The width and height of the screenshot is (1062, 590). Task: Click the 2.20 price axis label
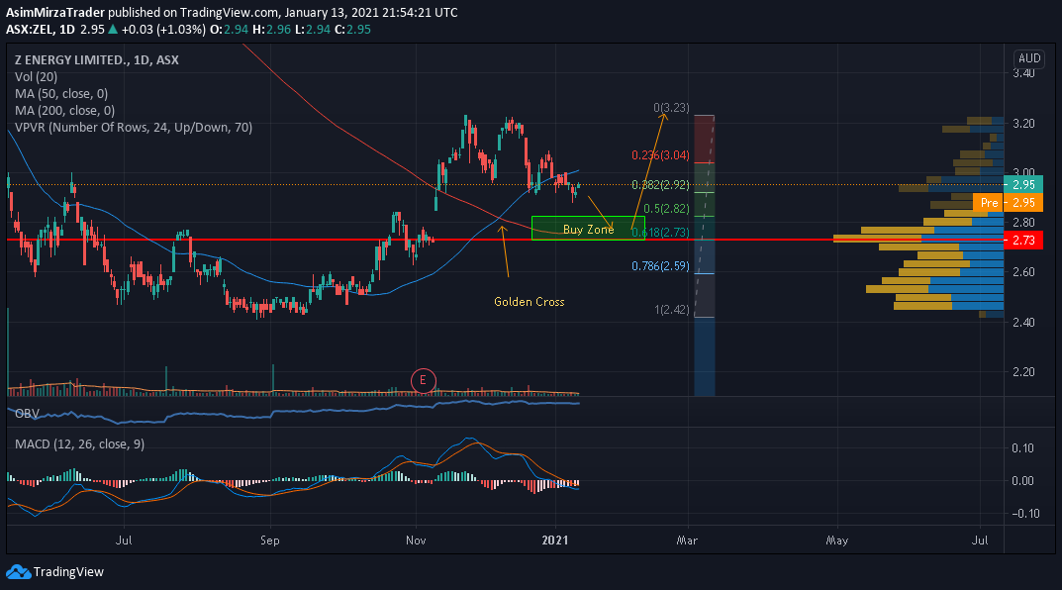[x=1023, y=372]
